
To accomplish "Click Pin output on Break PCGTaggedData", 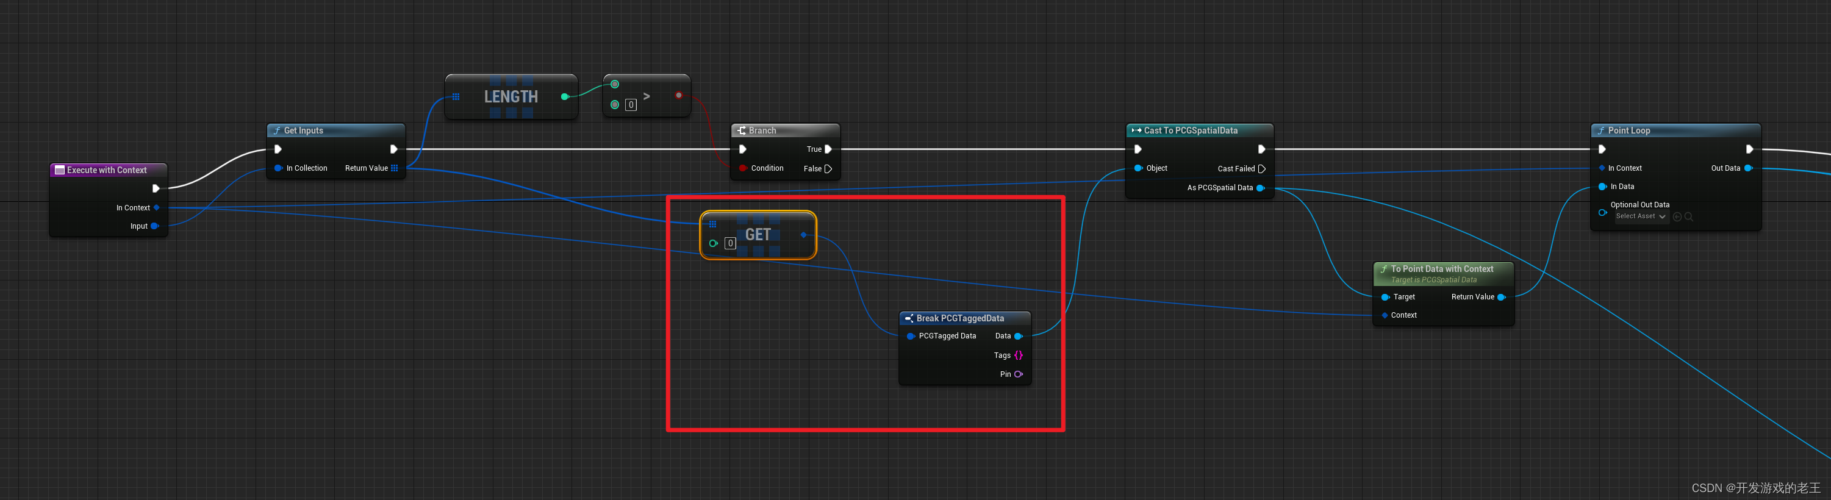I will 1019,374.
